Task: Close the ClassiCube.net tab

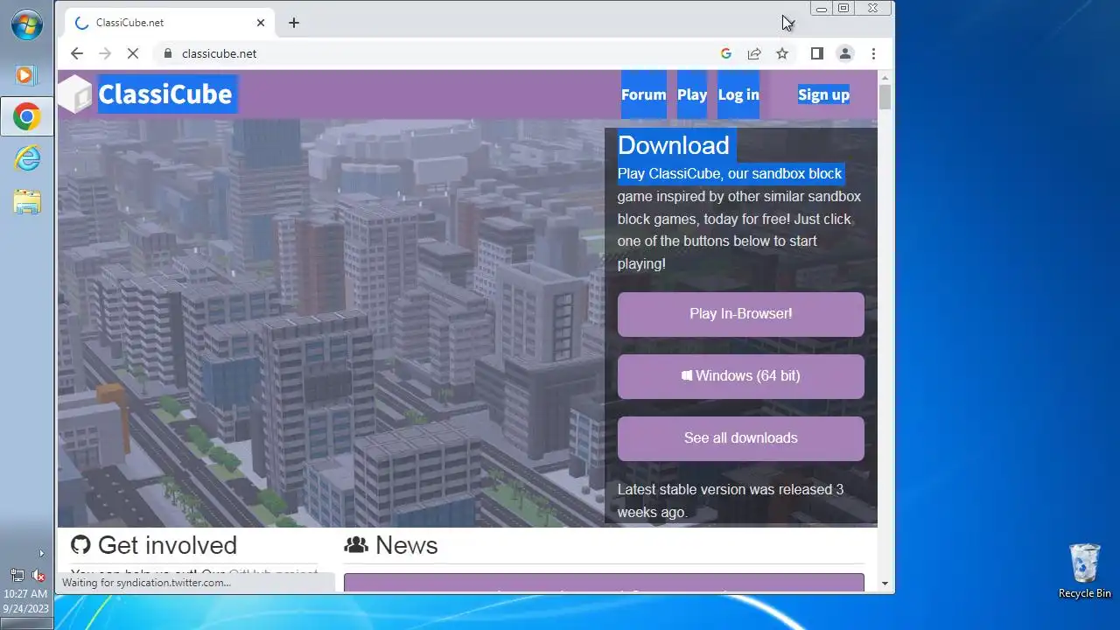Action: click(261, 23)
